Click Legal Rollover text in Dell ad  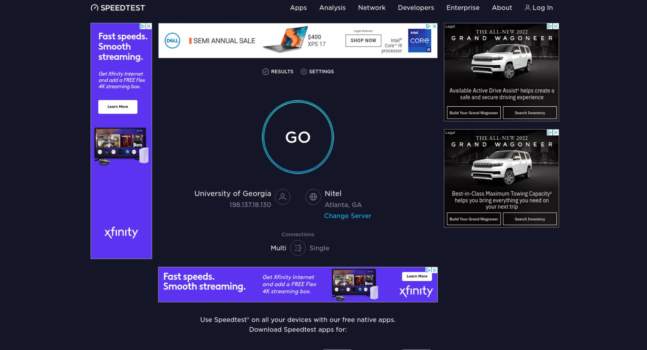tap(363, 31)
